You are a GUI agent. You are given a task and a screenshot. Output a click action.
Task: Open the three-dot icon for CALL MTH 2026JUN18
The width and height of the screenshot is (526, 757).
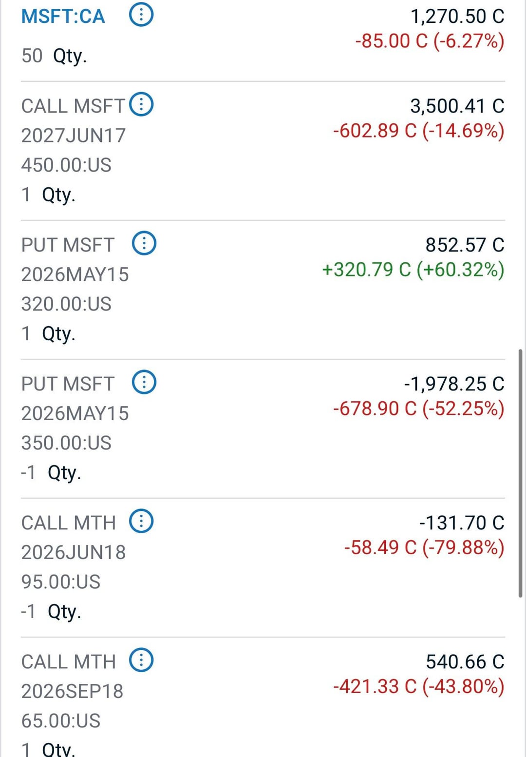point(141,521)
